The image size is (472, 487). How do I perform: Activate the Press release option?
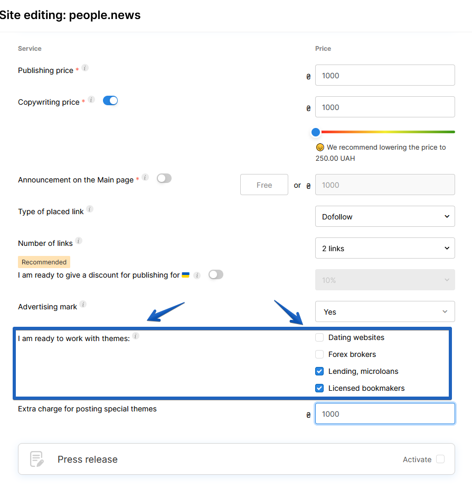click(441, 460)
